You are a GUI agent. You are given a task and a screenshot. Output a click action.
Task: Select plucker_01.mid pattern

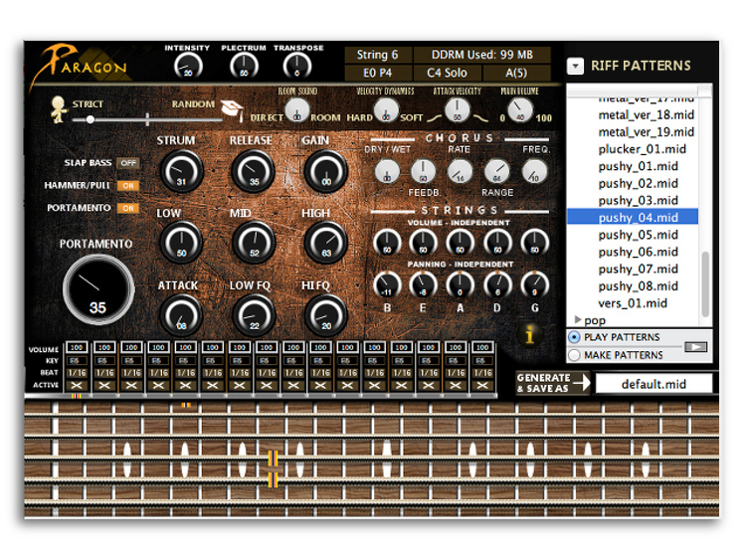pyautogui.click(x=643, y=149)
